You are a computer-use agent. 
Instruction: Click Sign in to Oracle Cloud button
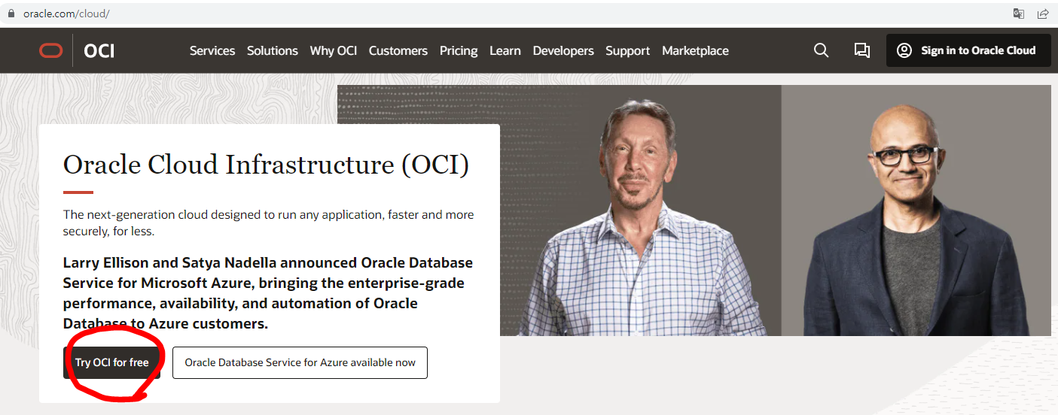point(968,50)
